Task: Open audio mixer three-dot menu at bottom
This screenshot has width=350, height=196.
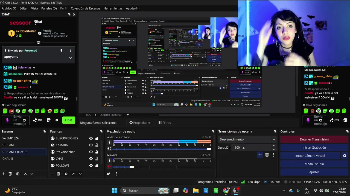Action: coord(116,174)
